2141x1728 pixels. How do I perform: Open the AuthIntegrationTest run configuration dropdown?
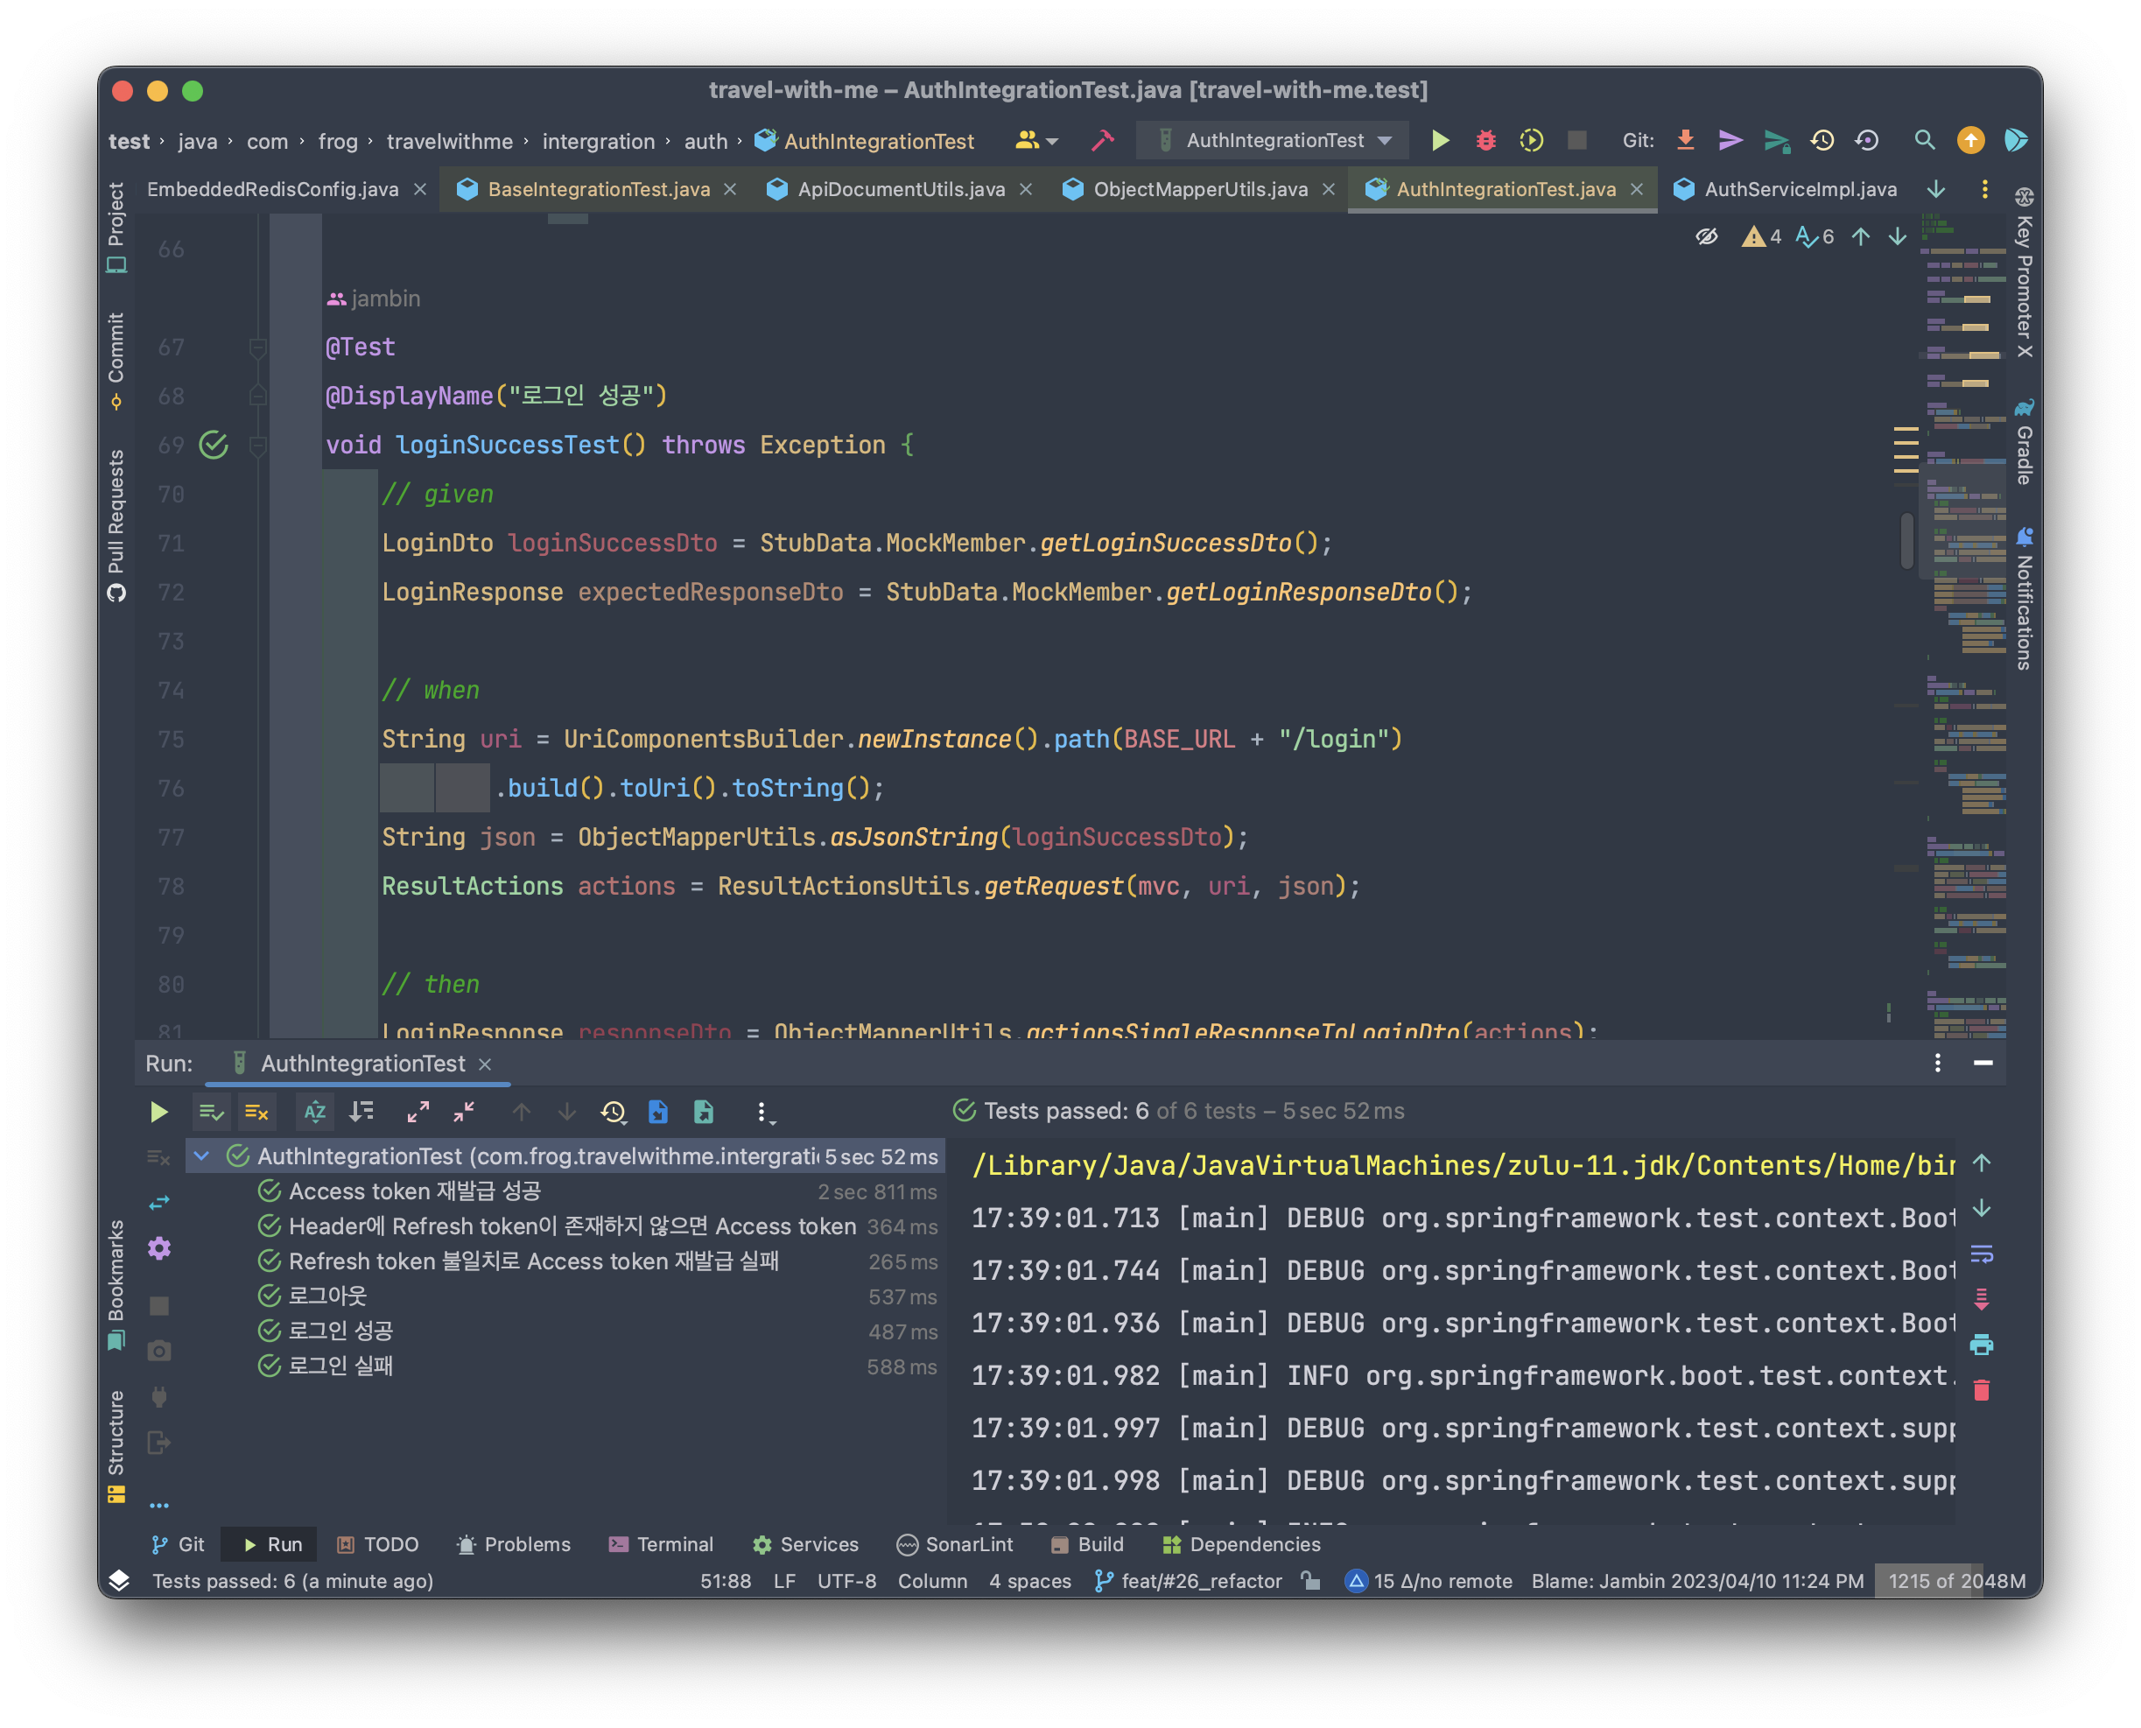pos(1275,140)
